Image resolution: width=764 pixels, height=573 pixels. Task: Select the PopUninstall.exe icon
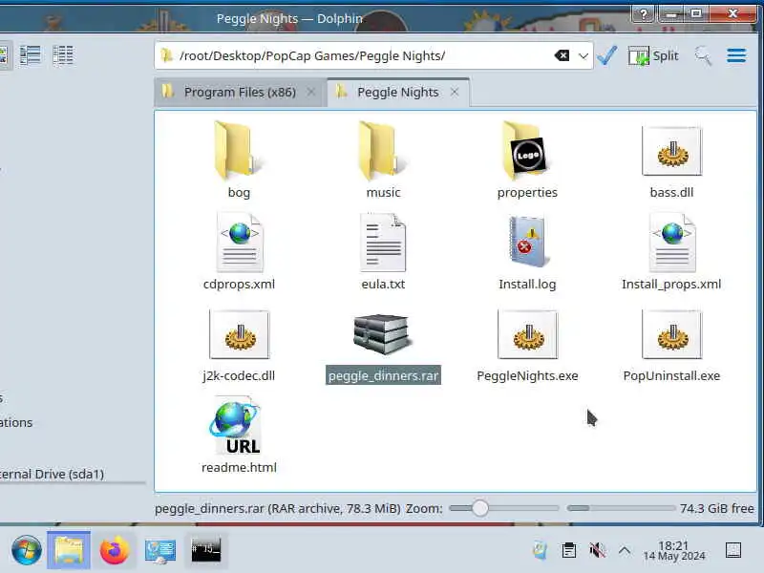tap(671, 334)
